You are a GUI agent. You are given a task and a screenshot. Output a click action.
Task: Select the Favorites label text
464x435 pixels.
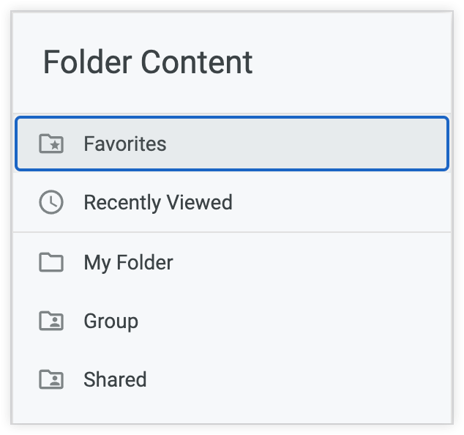tap(124, 144)
